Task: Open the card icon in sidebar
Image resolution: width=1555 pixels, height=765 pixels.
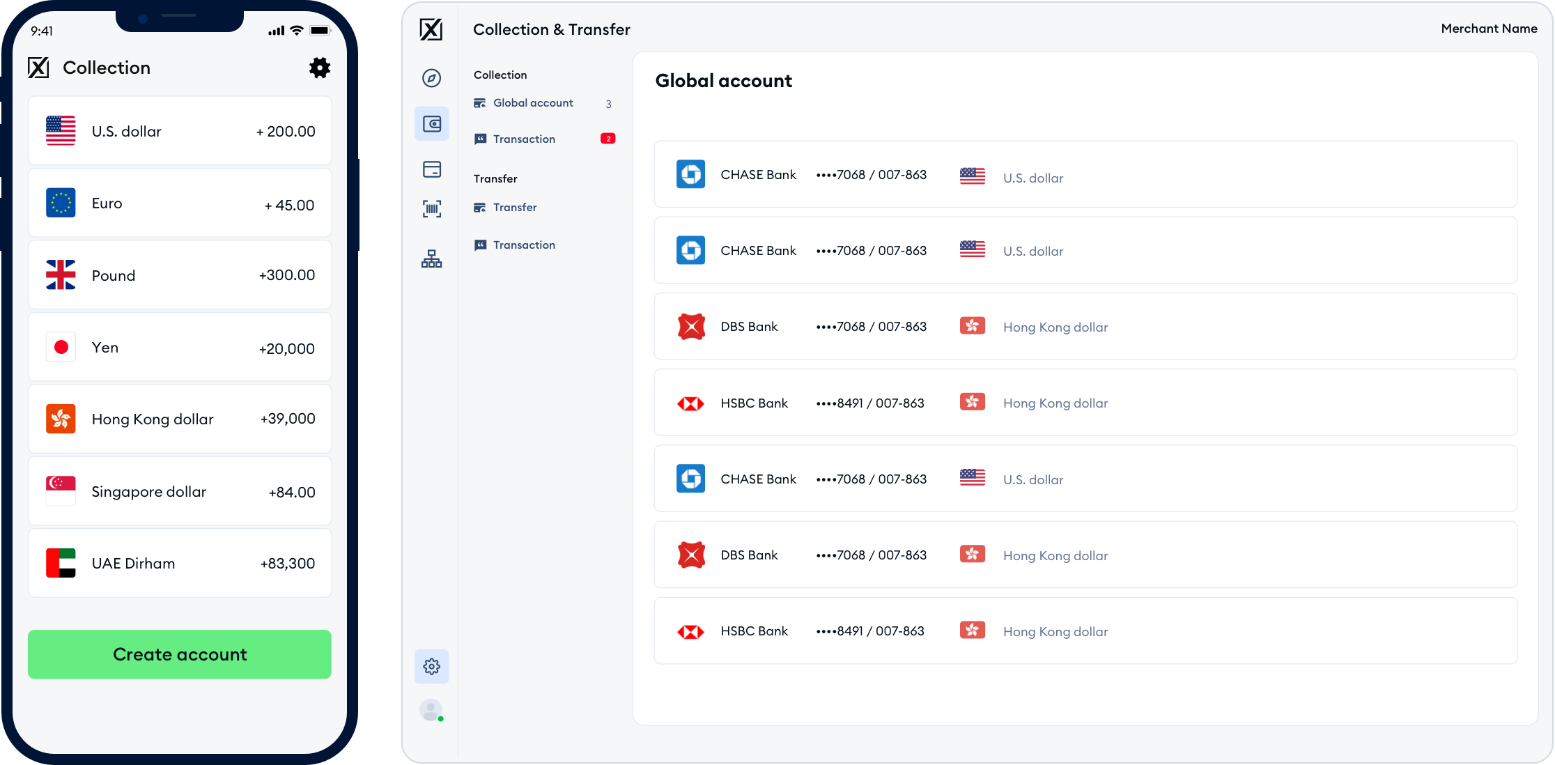Action: click(431, 169)
